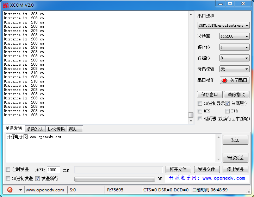This screenshot has height=197, width=254.
Task: Click the red serial port status indicator
Action: (224, 80)
